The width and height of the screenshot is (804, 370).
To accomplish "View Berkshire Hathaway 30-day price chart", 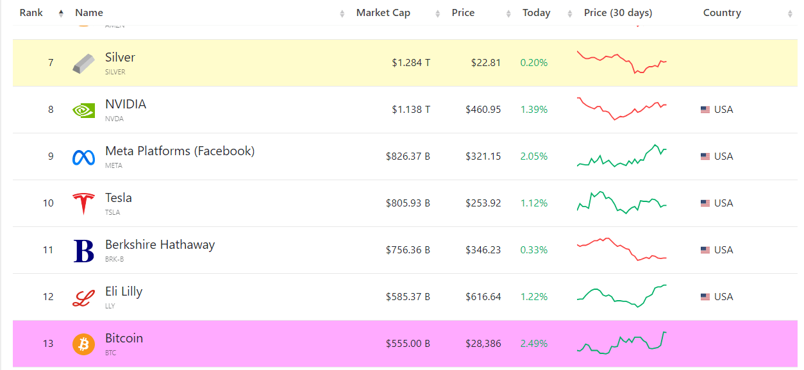I will [x=622, y=249].
